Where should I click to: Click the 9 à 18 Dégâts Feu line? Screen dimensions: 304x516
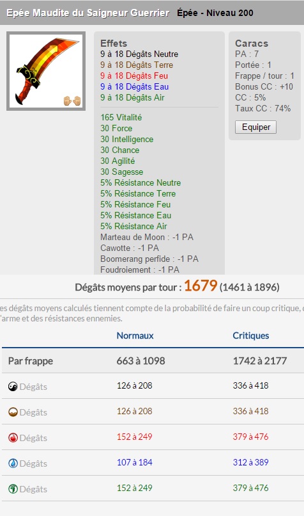coord(134,76)
